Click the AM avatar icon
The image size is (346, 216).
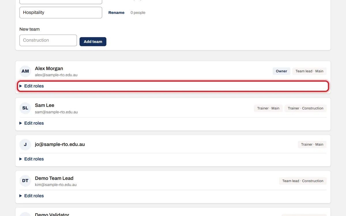click(x=25, y=71)
